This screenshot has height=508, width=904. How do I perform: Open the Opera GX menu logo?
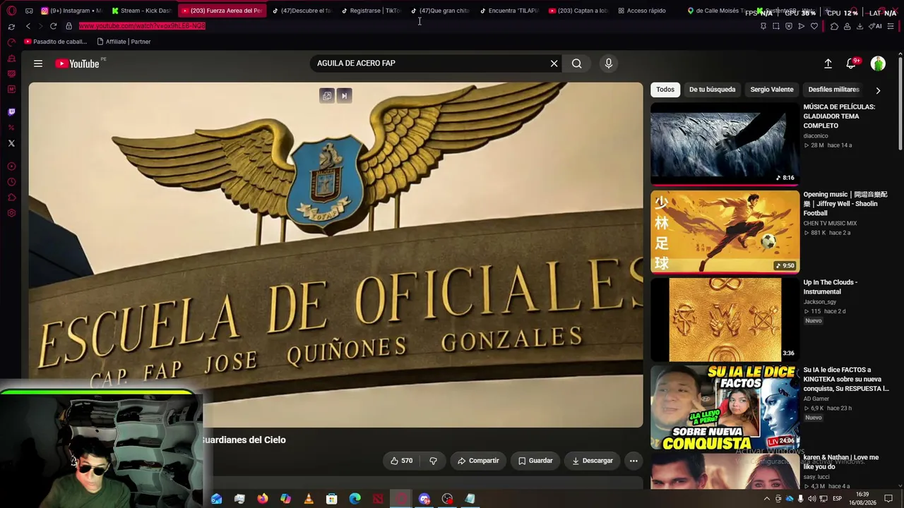(11, 11)
